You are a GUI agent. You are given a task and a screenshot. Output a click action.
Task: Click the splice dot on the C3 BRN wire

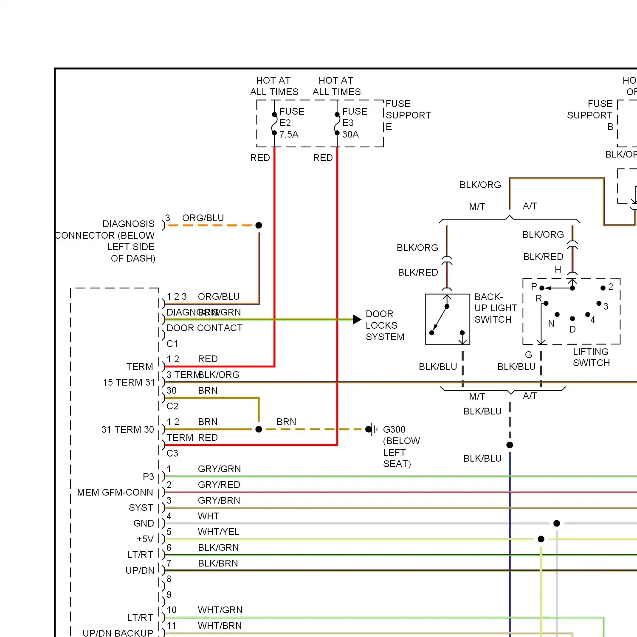tap(259, 429)
